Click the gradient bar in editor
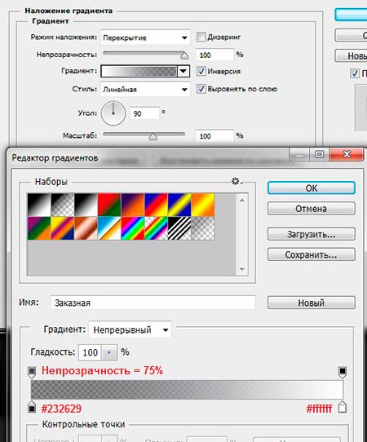This screenshot has width=367, height=442. (187, 390)
